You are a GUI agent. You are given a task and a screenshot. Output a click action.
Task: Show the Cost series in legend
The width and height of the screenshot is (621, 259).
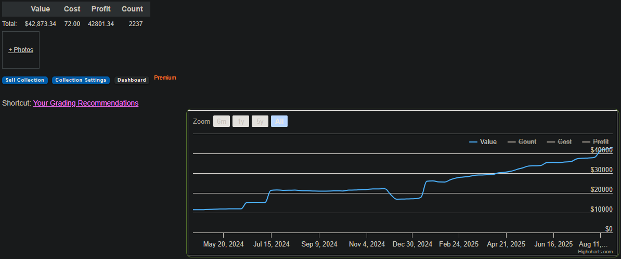coord(559,142)
